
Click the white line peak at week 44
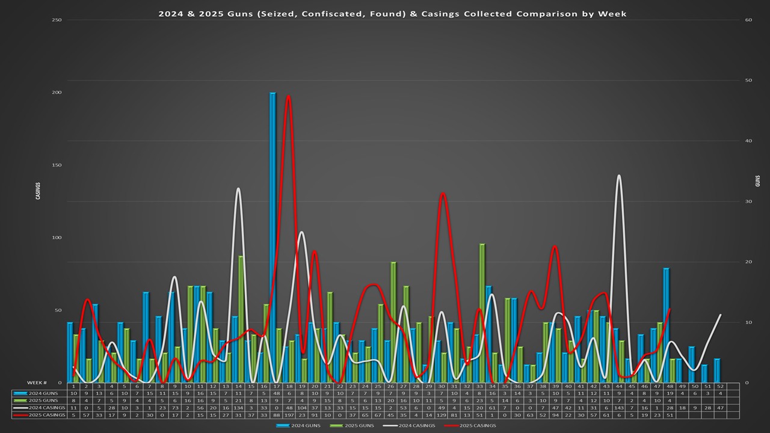(x=618, y=176)
